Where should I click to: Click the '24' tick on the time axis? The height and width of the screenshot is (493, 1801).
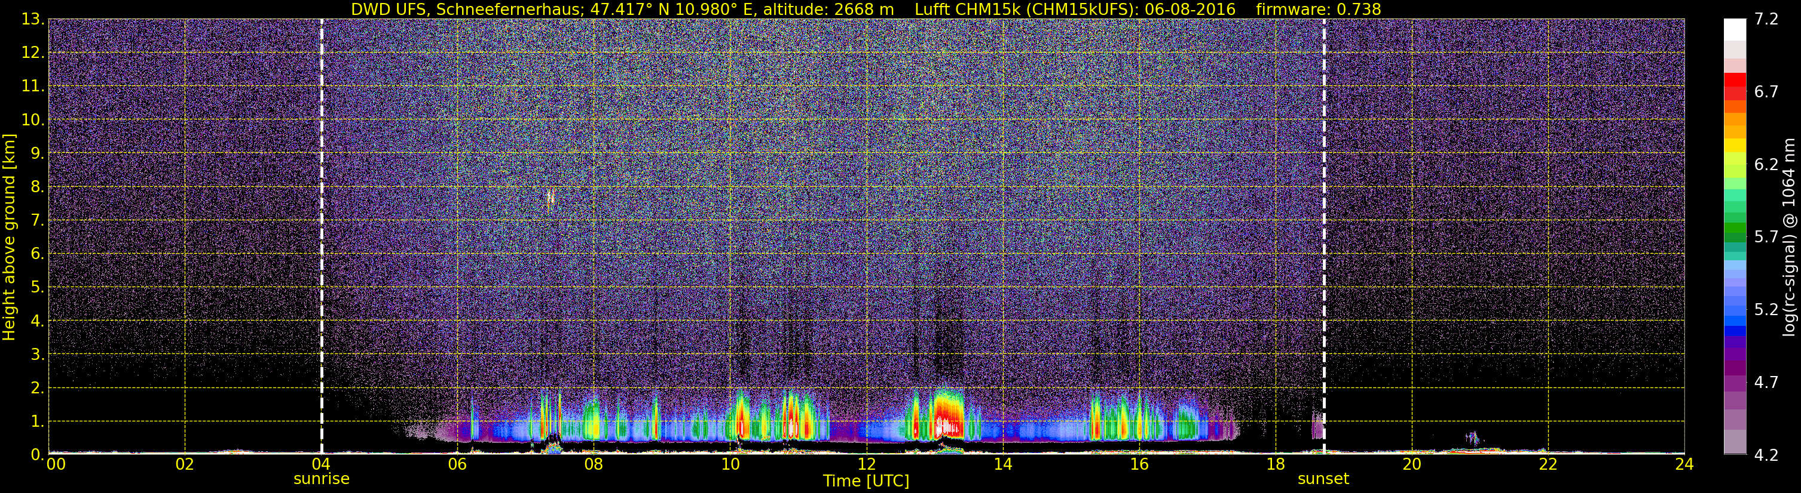[x=1684, y=464]
